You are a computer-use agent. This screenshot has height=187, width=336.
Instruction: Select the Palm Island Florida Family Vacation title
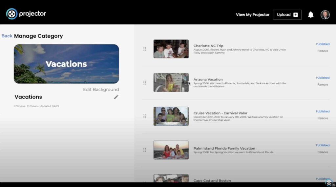(x=224, y=148)
